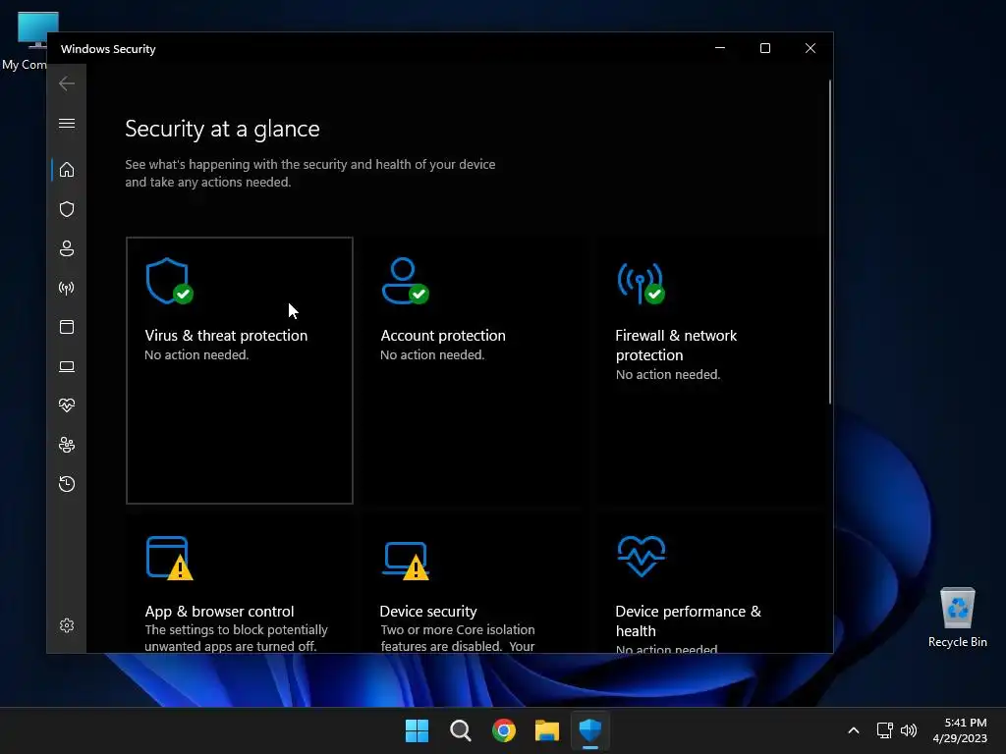Open taskbar Search
Viewport: 1006px width, 754px height.
pos(460,730)
